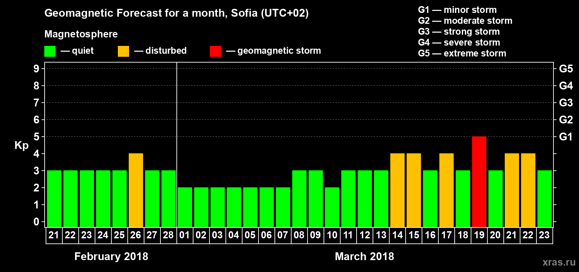The height and width of the screenshot is (272, 579).
Task: Click the Geomagnetic Forecast chart title
Action: click(176, 13)
